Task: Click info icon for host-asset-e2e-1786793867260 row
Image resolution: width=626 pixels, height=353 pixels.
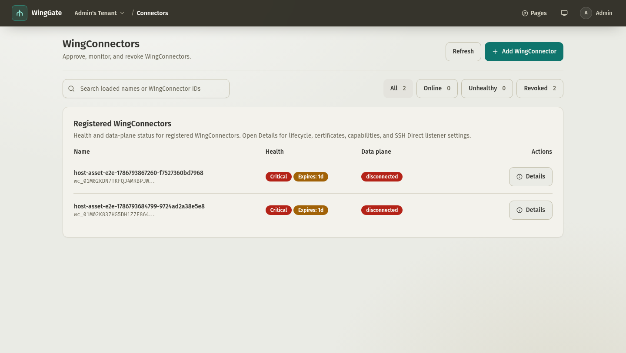Action: point(519,177)
